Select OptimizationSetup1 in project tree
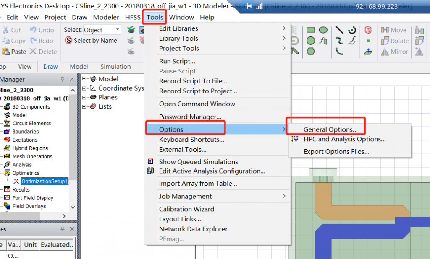This screenshot has height=259, width=430. [45, 181]
